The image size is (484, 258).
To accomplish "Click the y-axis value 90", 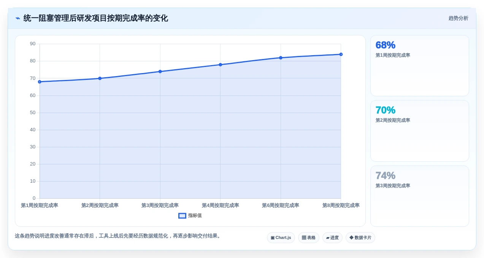I will 33,44.
